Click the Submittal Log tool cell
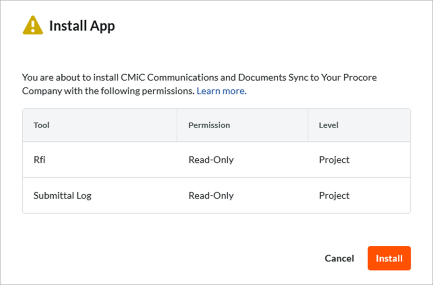Screen dimensions: 433x285 pos(62,196)
